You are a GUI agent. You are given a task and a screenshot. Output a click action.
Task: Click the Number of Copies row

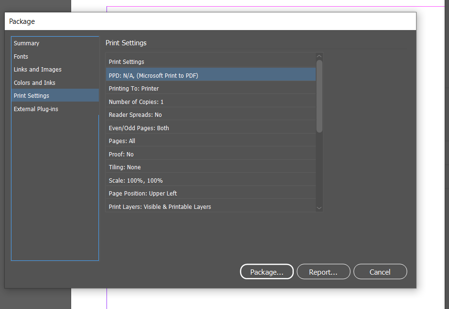[x=210, y=102]
